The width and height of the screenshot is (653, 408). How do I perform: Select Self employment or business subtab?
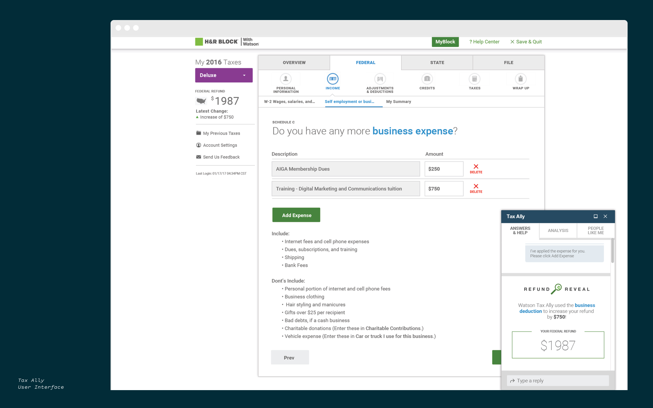pyautogui.click(x=350, y=102)
